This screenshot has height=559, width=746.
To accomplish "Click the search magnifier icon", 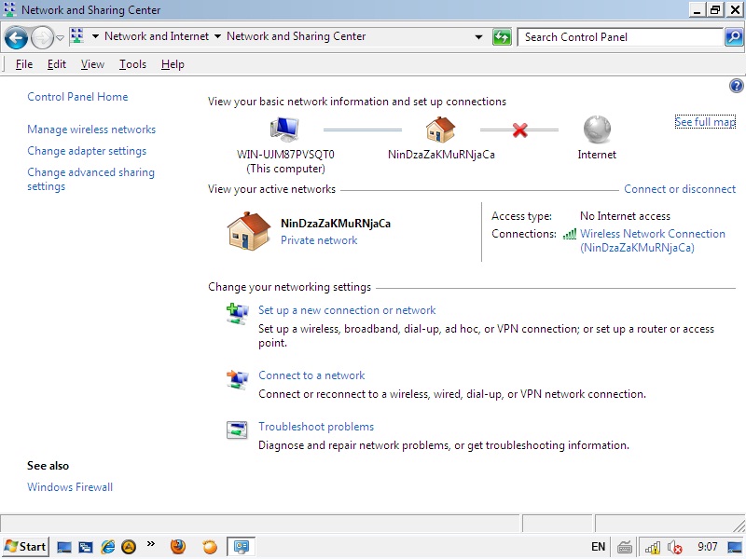I will click(734, 37).
